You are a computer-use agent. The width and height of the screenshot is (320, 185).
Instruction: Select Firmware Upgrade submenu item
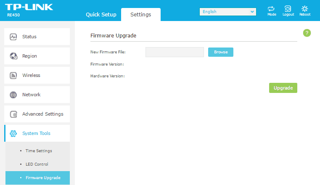[37, 178]
